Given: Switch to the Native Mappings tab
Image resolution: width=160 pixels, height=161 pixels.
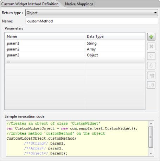Looking at the screenshot, I should (x=79, y=4).
